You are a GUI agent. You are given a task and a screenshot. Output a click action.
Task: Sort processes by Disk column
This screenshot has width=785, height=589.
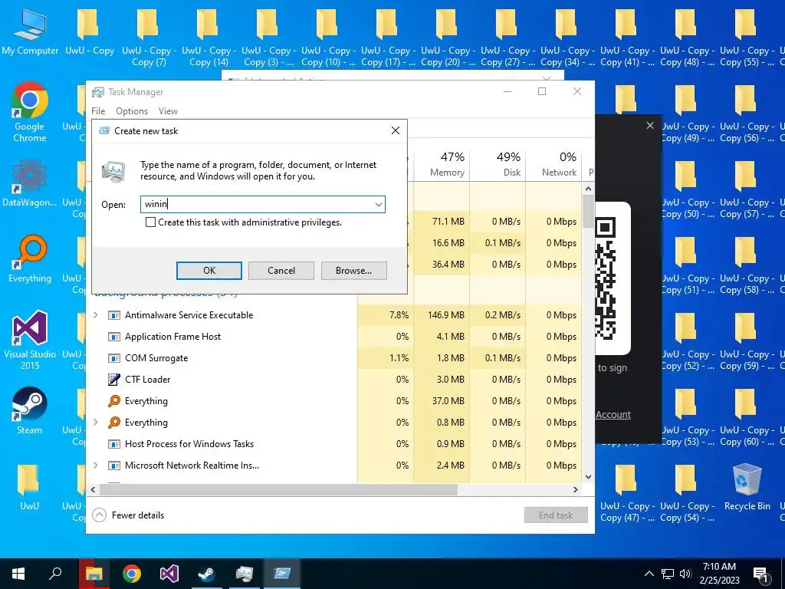click(498, 165)
